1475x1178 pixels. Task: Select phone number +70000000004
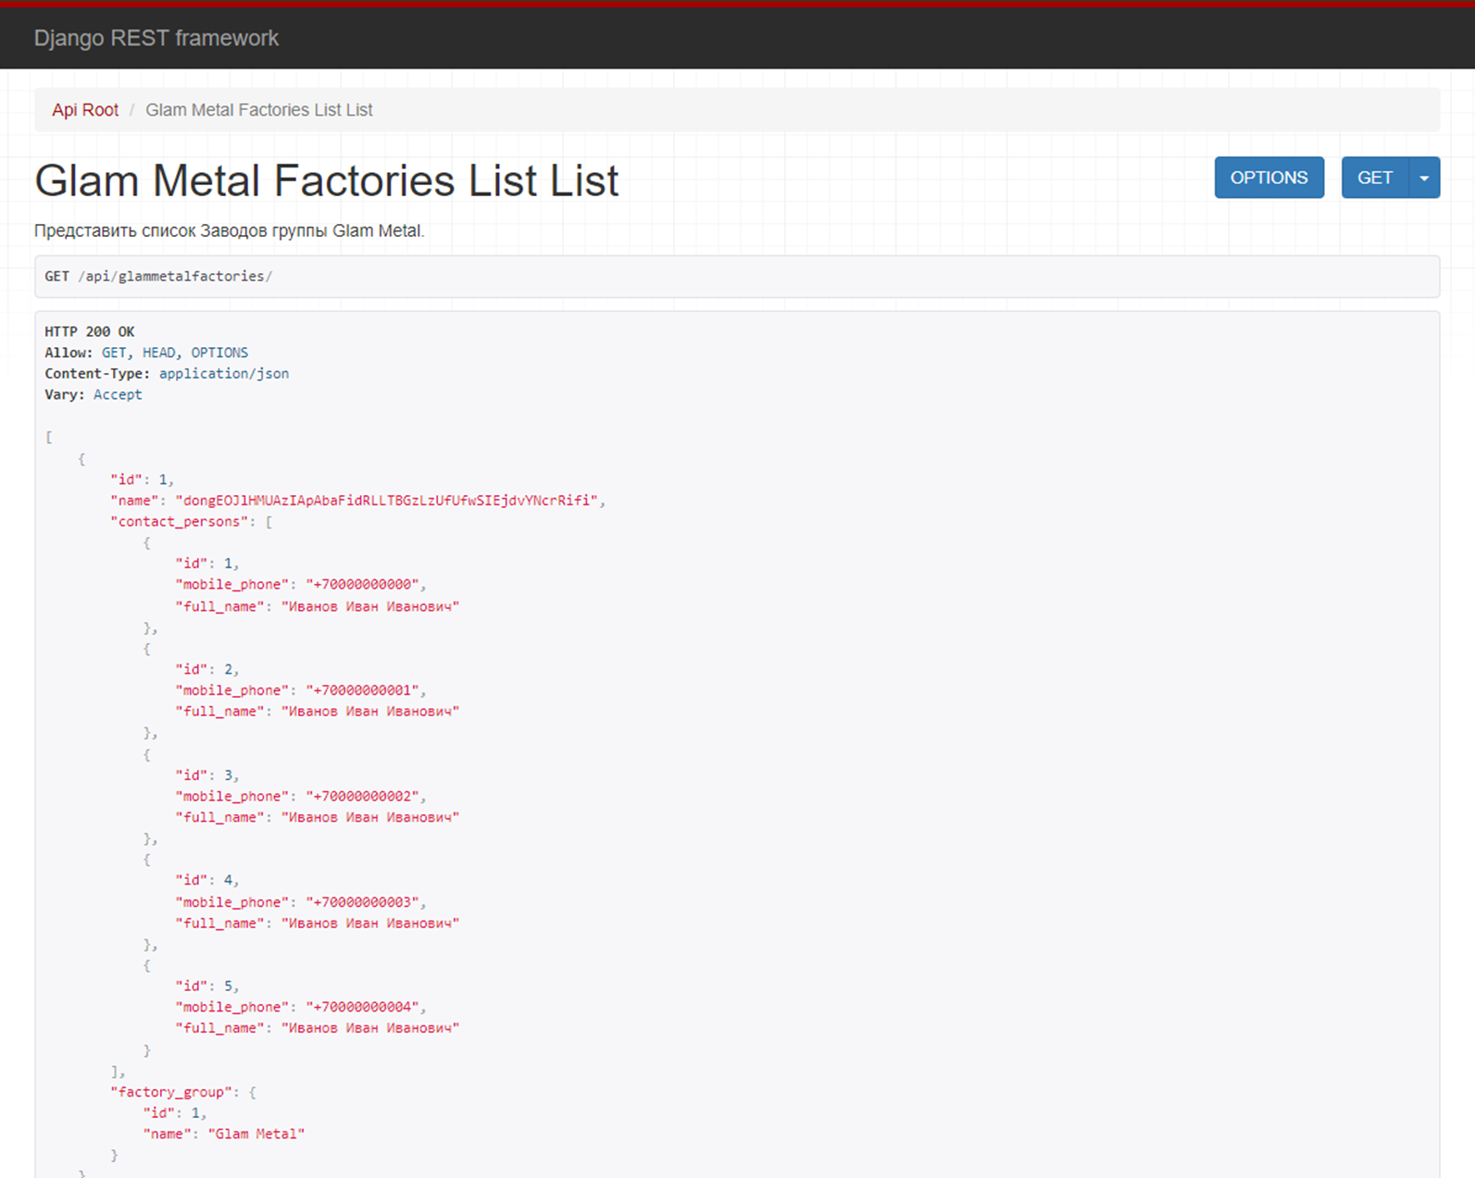[365, 1007]
